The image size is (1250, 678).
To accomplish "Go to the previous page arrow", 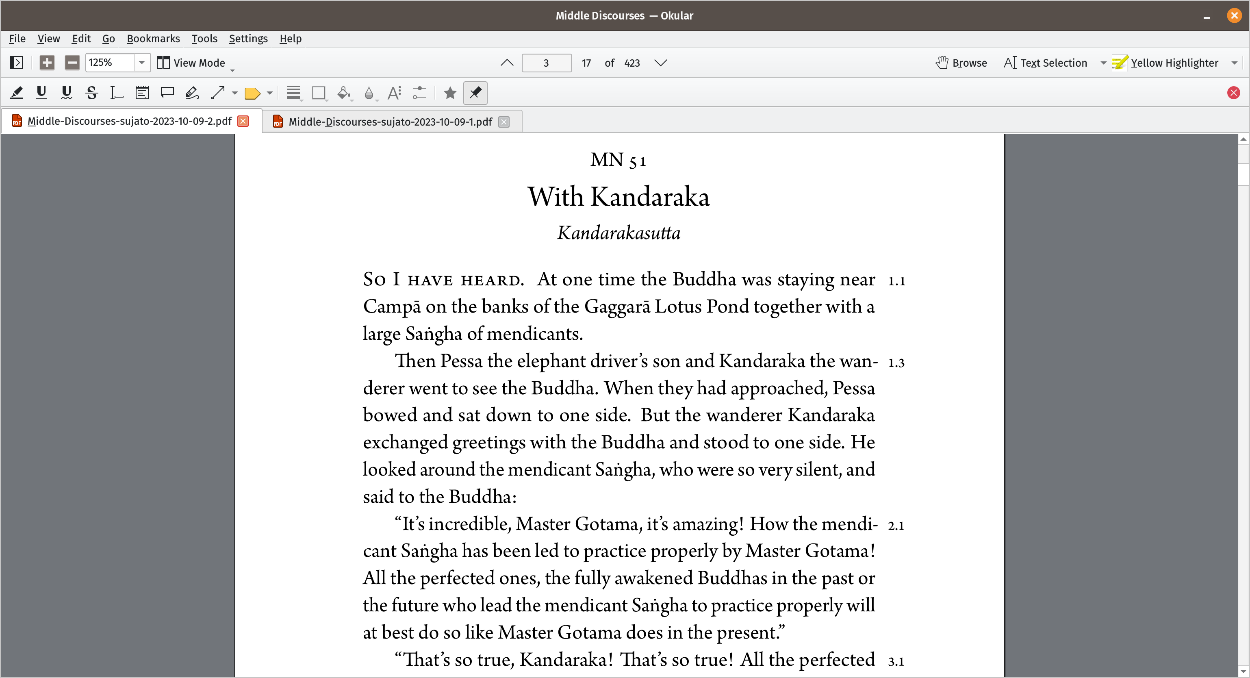I will (x=507, y=63).
